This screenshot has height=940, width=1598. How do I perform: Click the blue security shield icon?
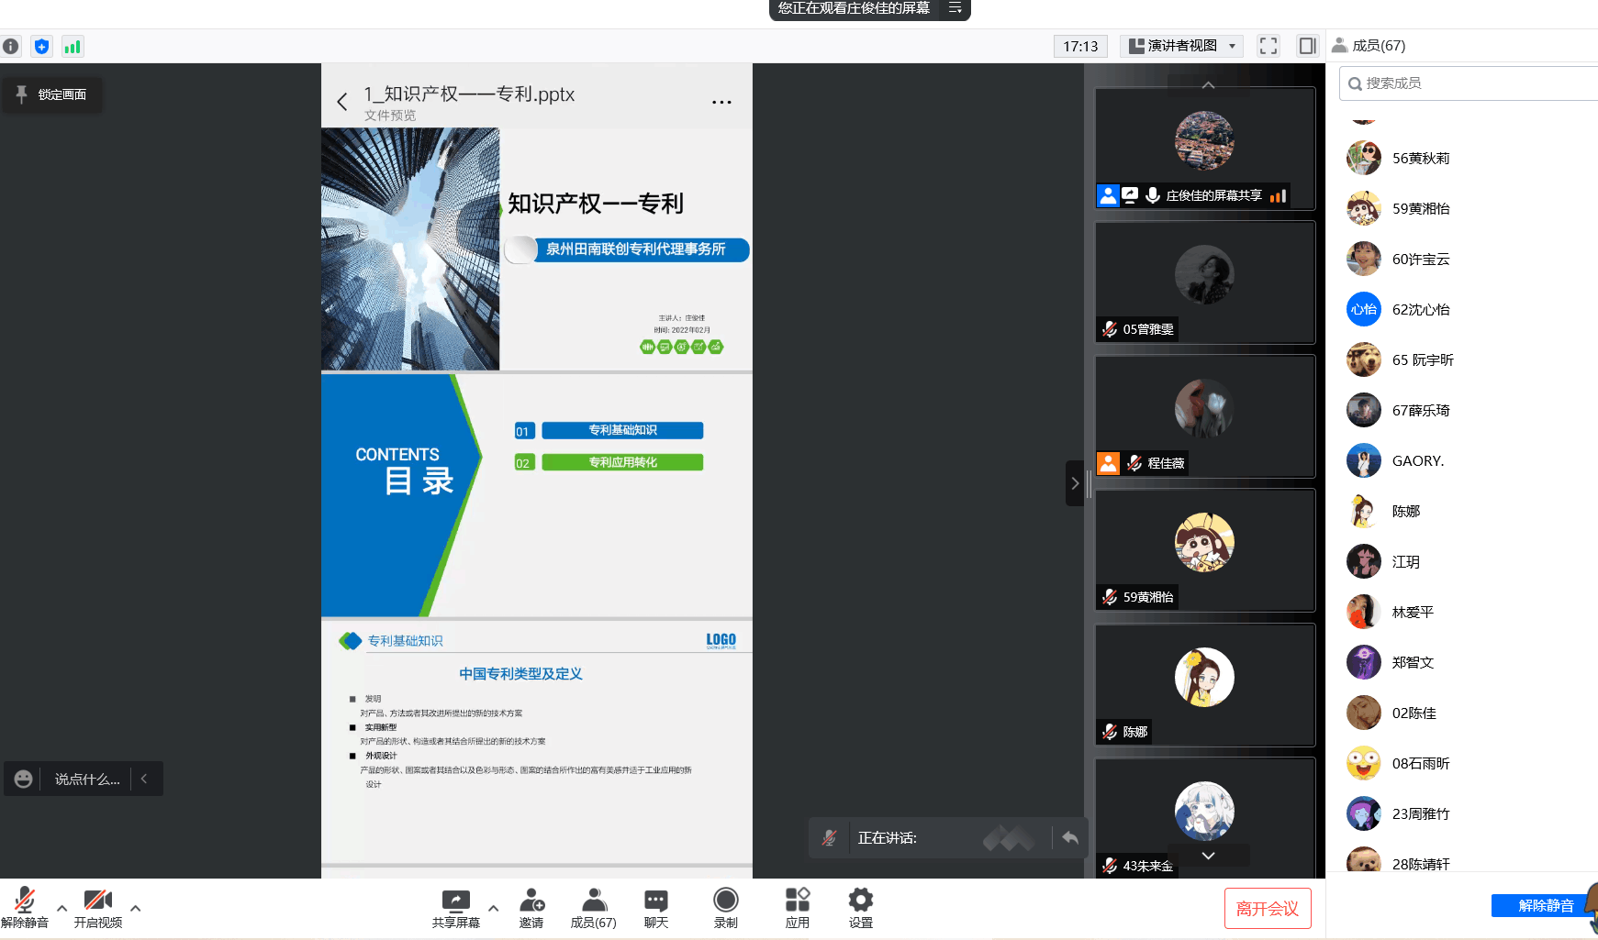[x=41, y=46]
